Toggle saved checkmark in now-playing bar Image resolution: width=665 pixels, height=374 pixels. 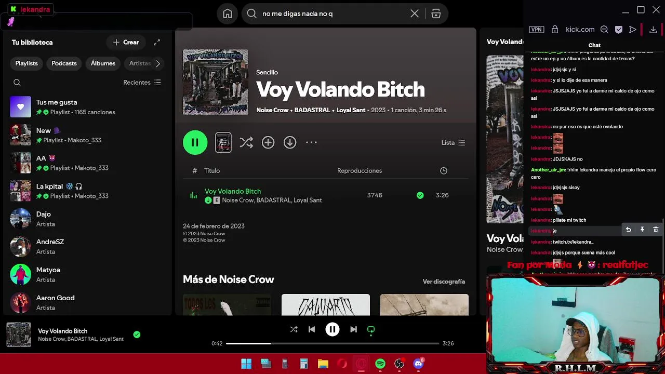click(137, 335)
